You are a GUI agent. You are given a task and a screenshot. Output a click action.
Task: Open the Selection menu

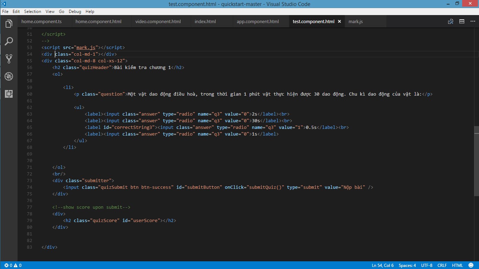tap(33, 12)
